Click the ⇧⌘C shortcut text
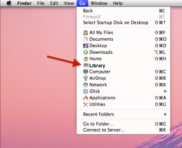The image size is (182, 148). (x=160, y=71)
